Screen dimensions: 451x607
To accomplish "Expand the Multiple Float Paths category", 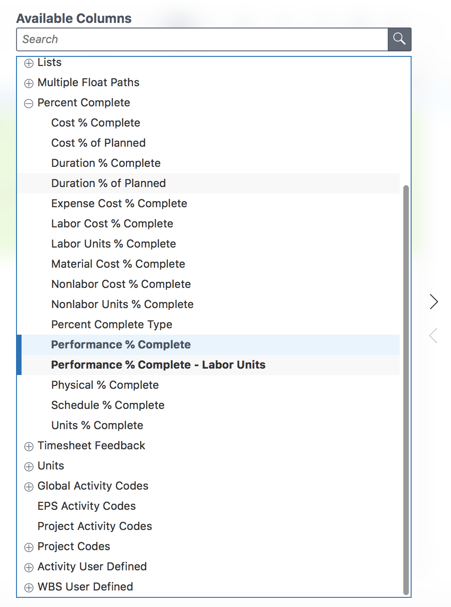I will point(28,83).
